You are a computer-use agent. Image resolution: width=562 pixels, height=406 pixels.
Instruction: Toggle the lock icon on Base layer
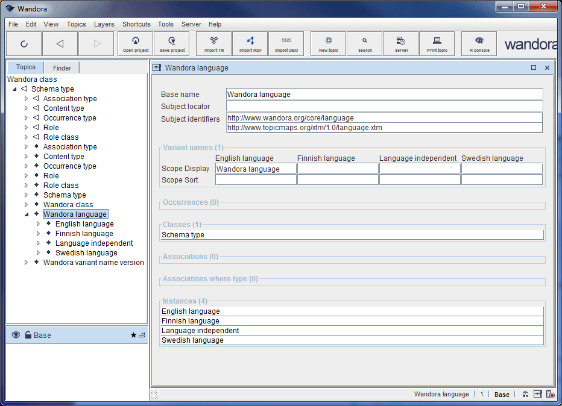(x=28, y=335)
